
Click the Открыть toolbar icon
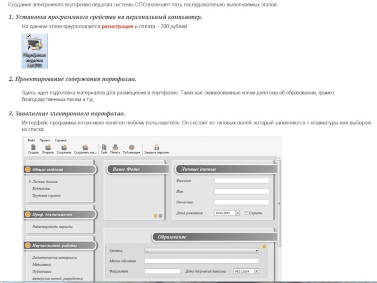[48, 149]
